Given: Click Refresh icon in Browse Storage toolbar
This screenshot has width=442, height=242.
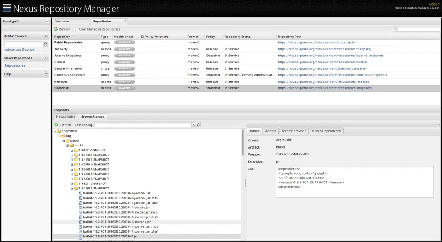Looking at the screenshot, I should click(56, 125).
